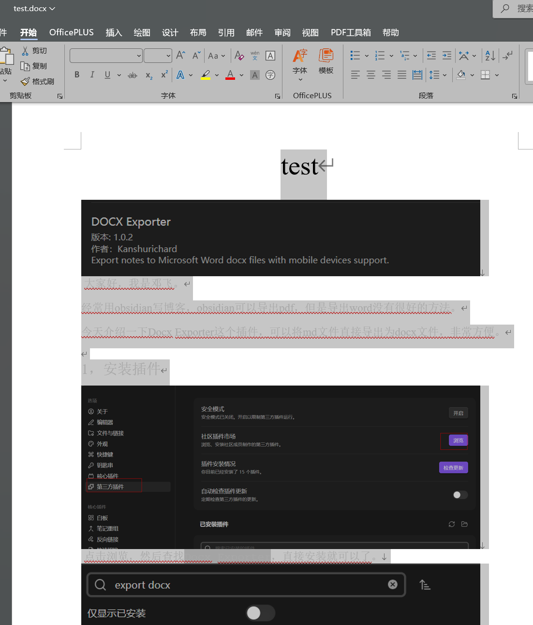The height and width of the screenshot is (625, 533).
Task: Decrease the paragraph indent
Action: pyautogui.click(x=431, y=56)
